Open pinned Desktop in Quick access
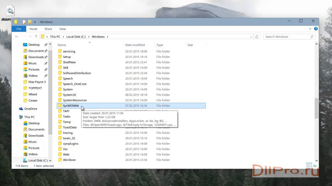 coord(34,45)
